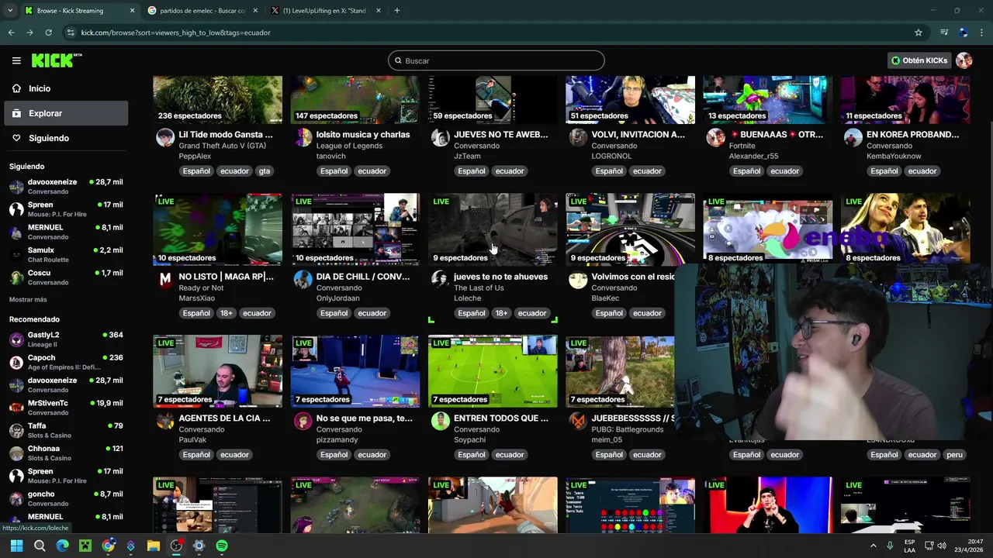The image size is (993, 558).
Task: Open 'AGENTES DE LA CIA' stream thumbnail
Action: tap(218, 371)
